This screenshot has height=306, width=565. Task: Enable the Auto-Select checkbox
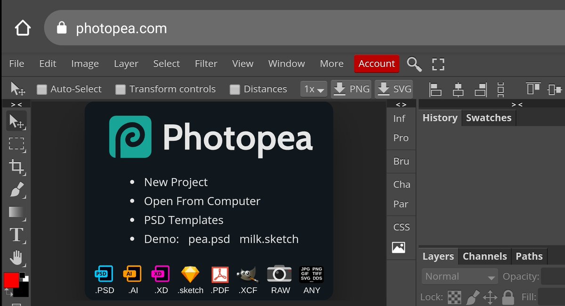coord(42,89)
